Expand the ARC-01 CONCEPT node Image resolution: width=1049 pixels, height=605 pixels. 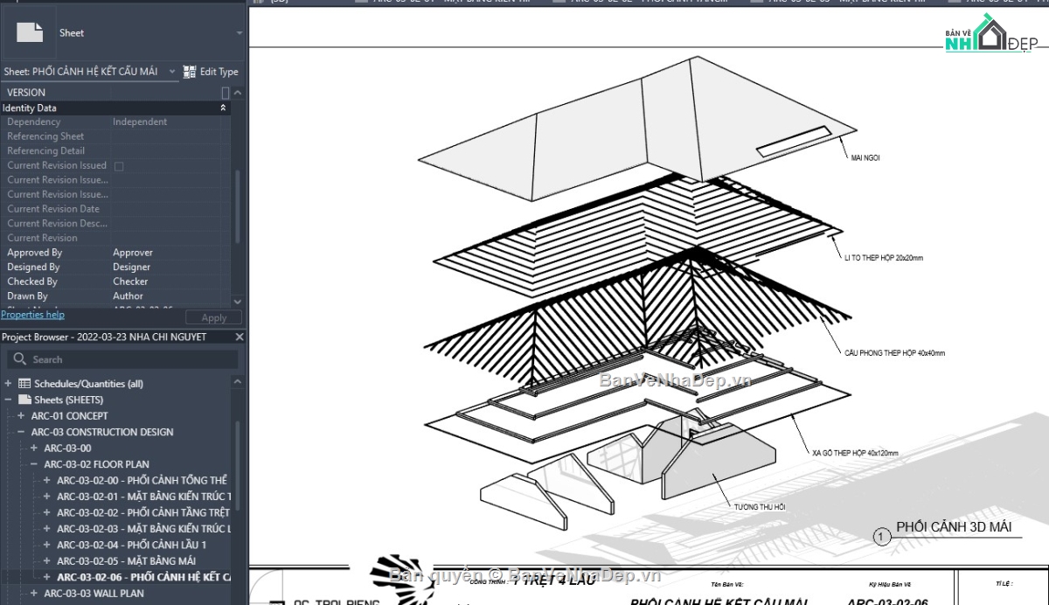coord(21,416)
